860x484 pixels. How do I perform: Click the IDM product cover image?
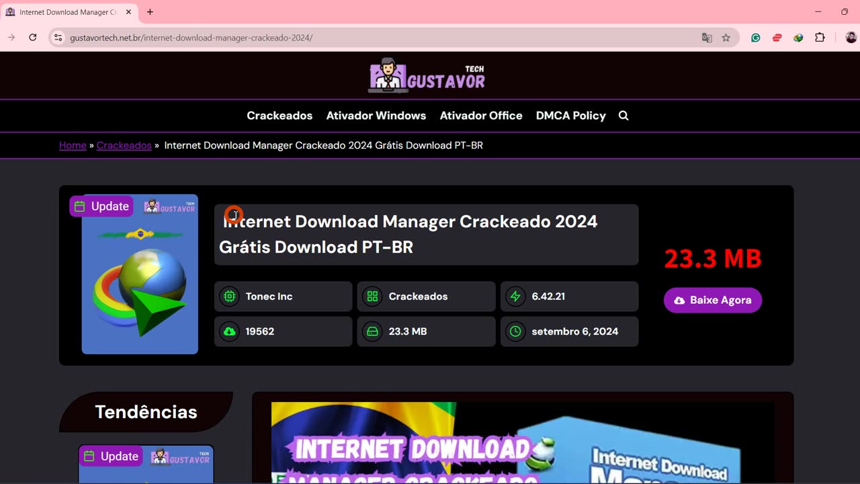pyautogui.click(x=140, y=274)
